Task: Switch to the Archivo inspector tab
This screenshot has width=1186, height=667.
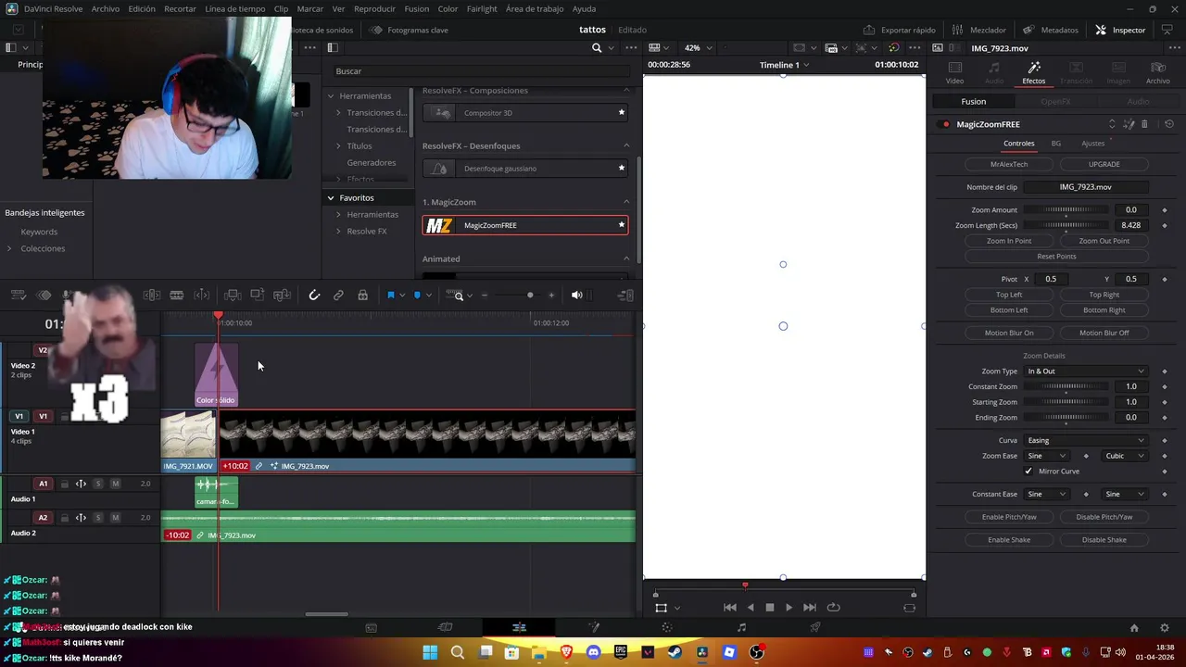Action: coord(1157,72)
